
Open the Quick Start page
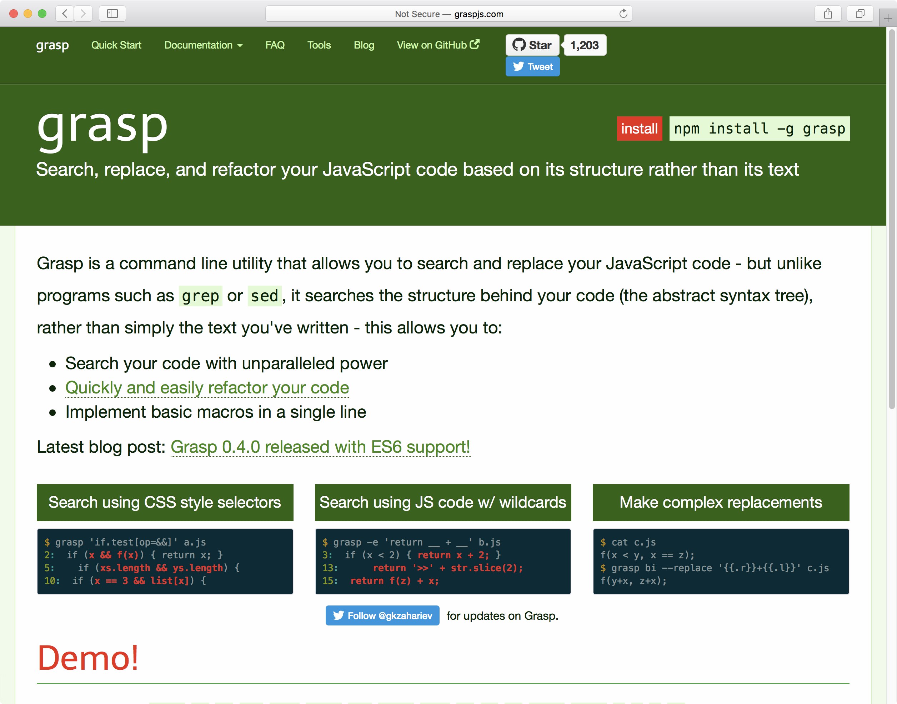116,45
